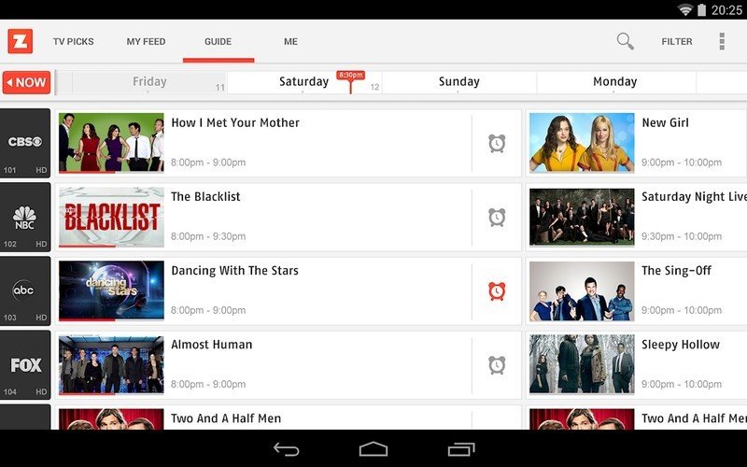Set reminder alarm for The Blacklist
747x467 pixels.
tap(497, 218)
